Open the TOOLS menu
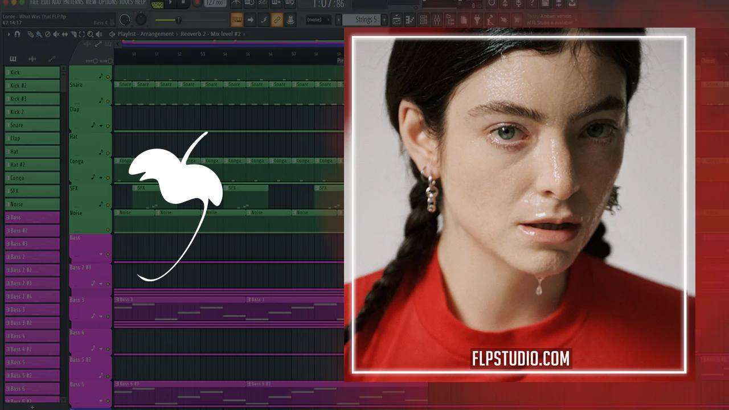The width and height of the screenshot is (729, 410). 126,2
